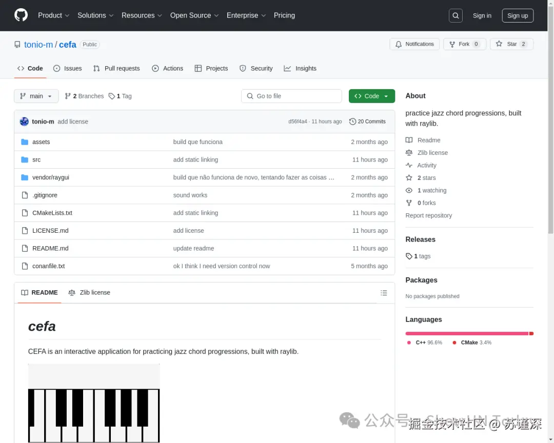Screen dimensions: 554x443
Task: Click the tag icon under Releases
Action: 409,256
